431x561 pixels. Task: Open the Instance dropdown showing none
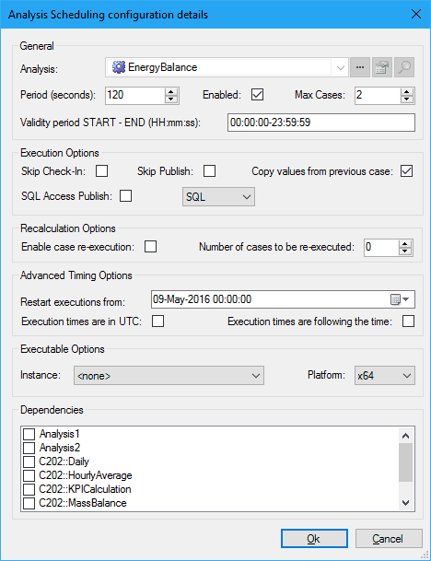[x=169, y=375]
